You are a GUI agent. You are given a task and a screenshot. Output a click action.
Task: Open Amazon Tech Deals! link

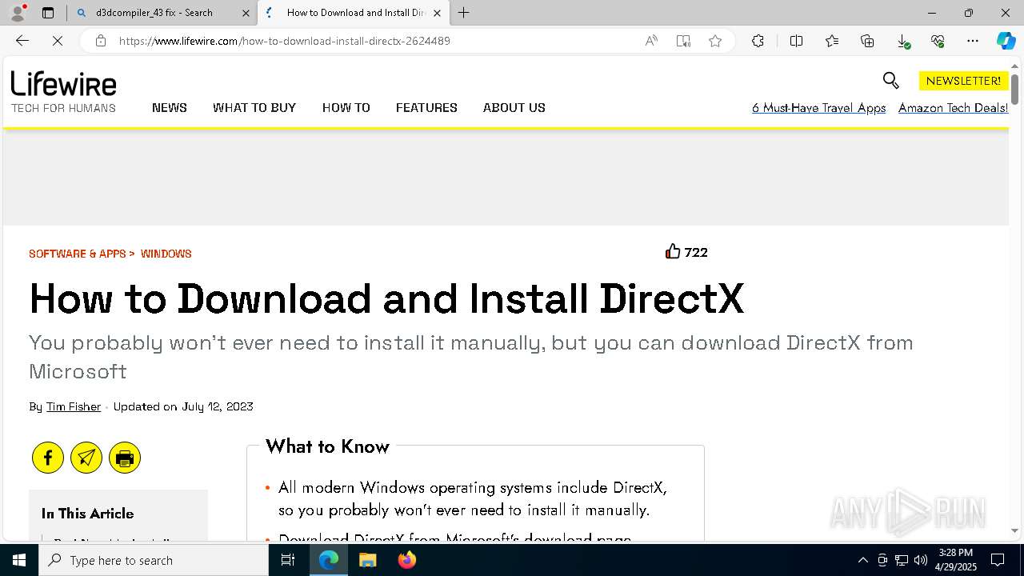[x=954, y=108]
